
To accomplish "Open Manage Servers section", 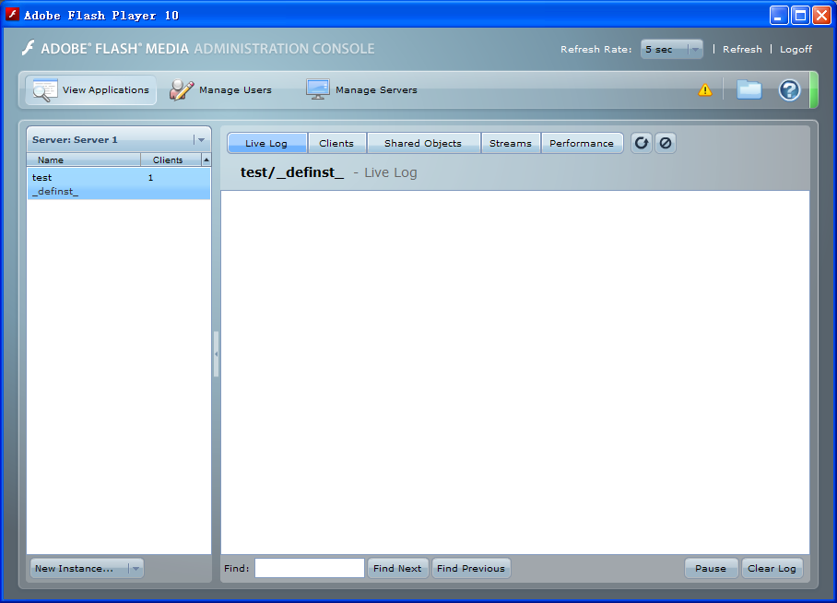I will tap(361, 89).
